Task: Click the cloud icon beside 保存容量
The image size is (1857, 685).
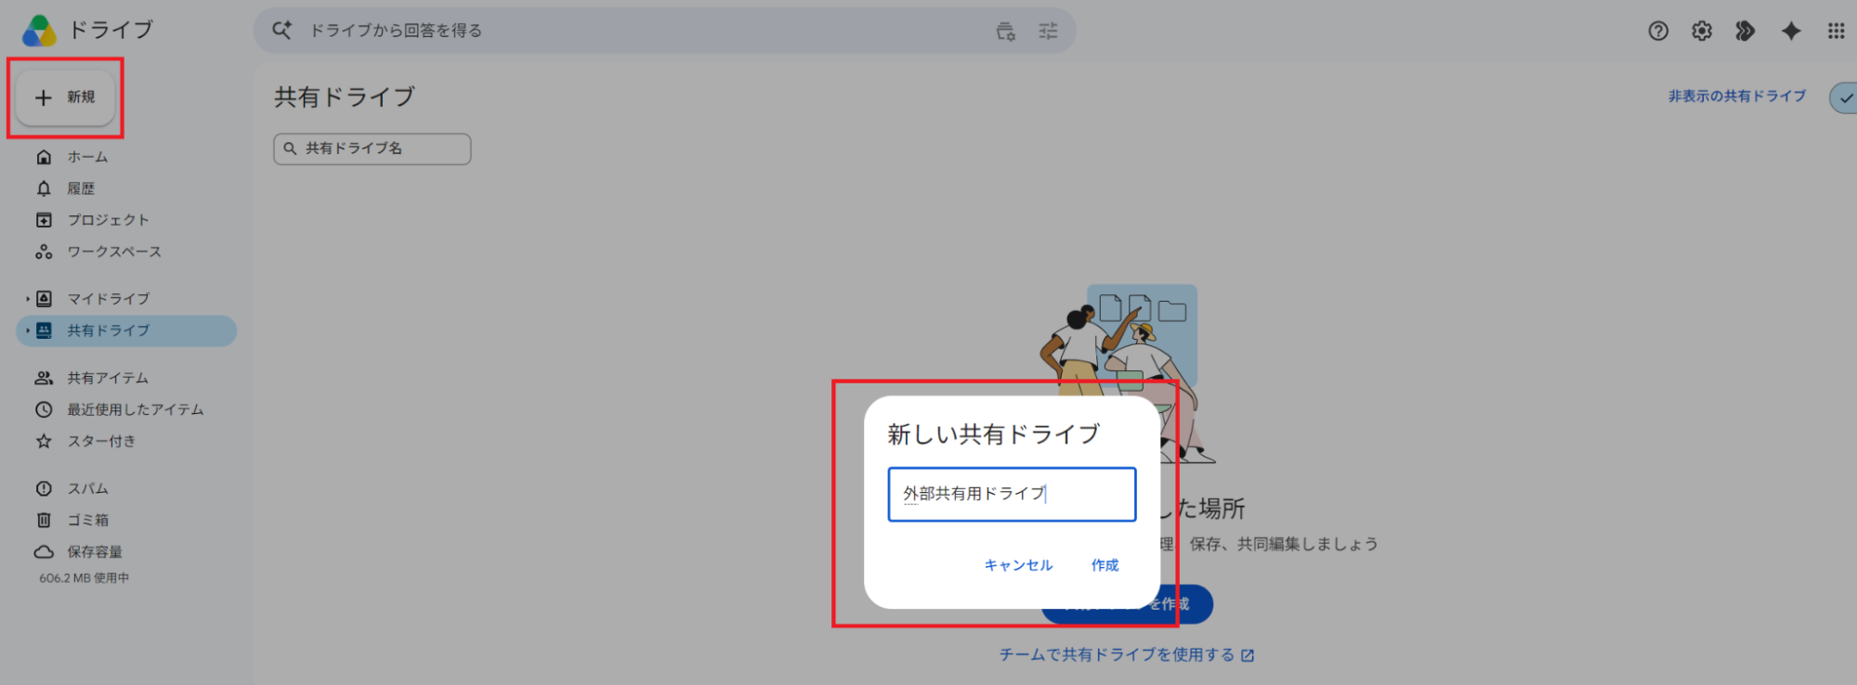Action: point(44,551)
